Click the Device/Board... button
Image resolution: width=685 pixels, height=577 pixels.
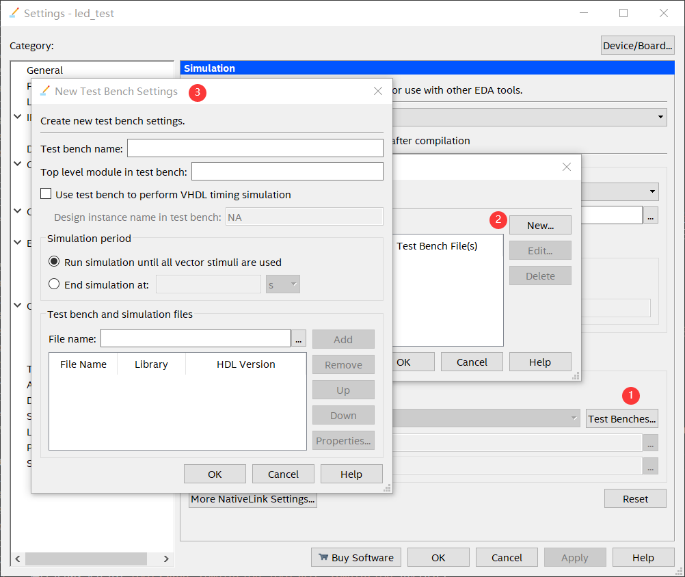[x=637, y=46]
